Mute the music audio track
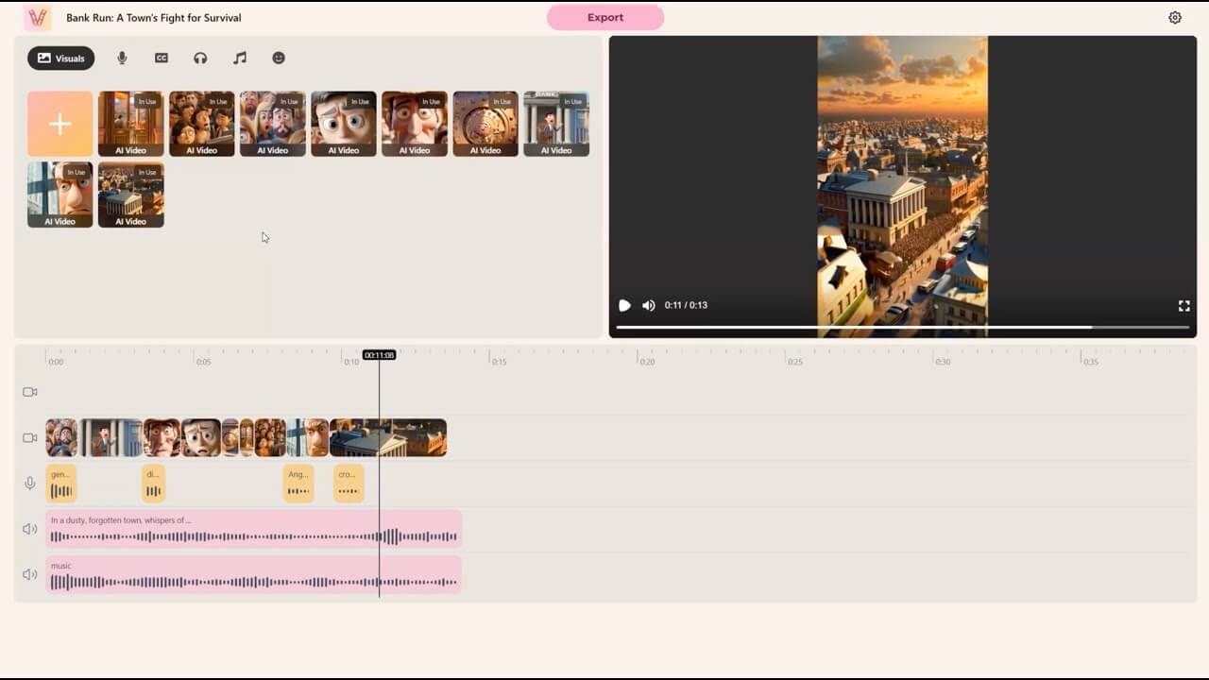The width and height of the screenshot is (1209, 680). pyautogui.click(x=30, y=574)
